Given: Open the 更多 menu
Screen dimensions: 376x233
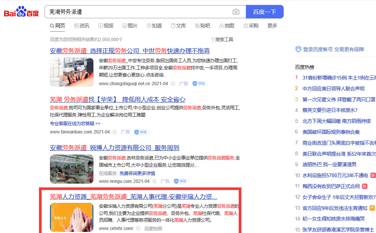Looking at the screenshot, I should pyautogui.click(x=272, y=26).
